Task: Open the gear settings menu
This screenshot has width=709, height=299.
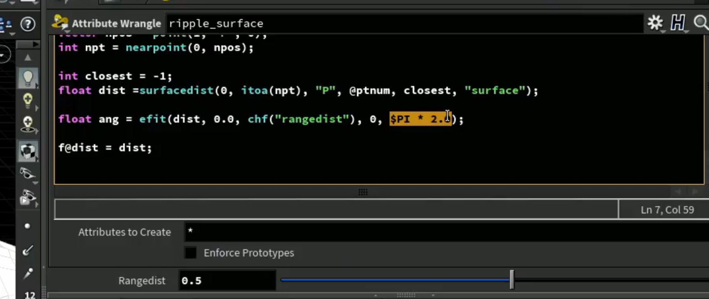Action: coord(655,23)
